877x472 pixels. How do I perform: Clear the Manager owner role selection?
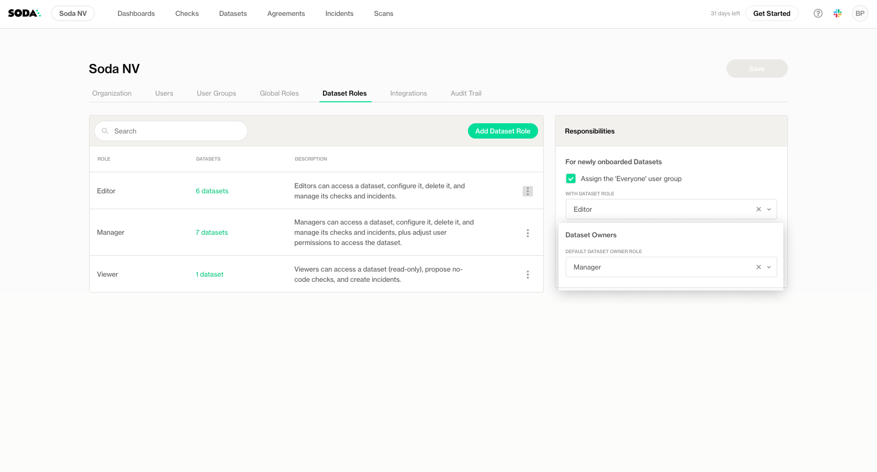click(x=758, y=267)
